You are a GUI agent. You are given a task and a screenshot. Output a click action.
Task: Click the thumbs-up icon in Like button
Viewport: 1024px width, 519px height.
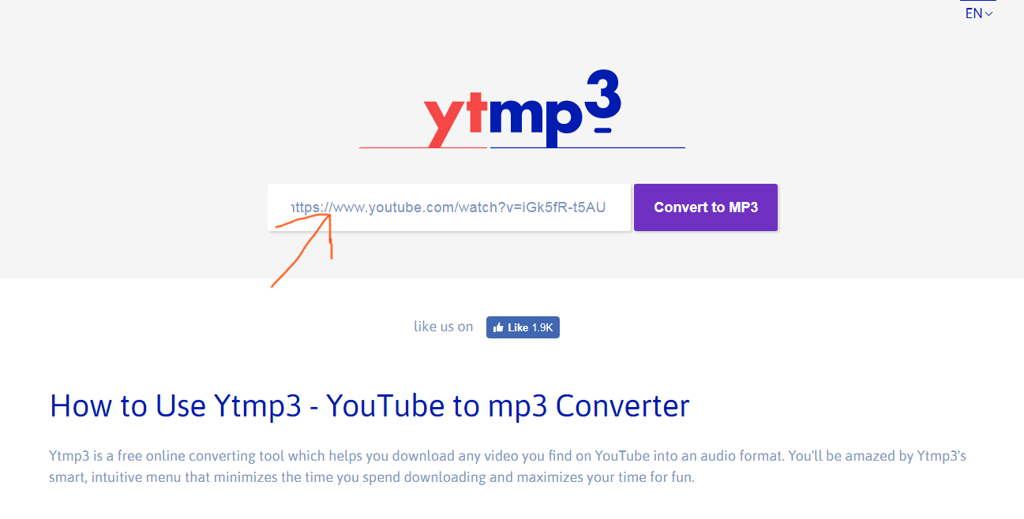pos(498,327)
